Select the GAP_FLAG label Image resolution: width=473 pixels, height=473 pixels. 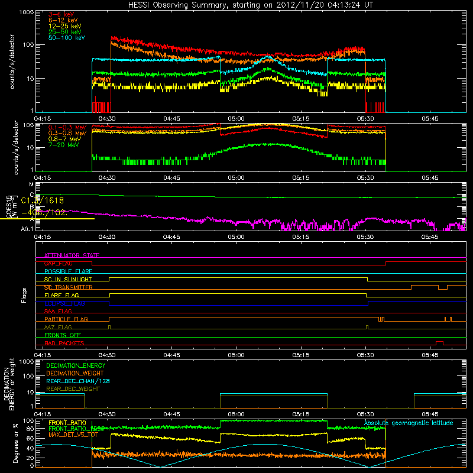coord(58,263)
